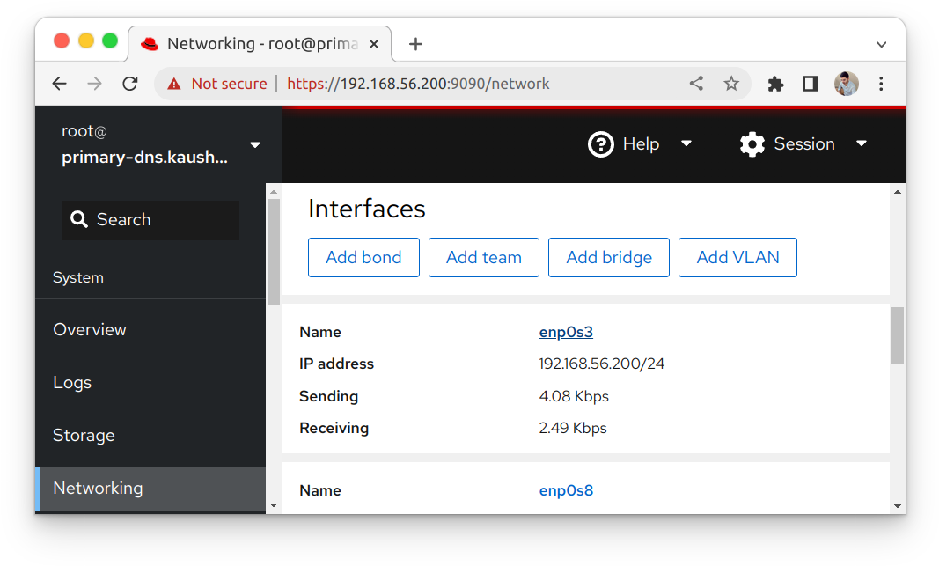Open the browser tab list chevron
This screenshot has height=566, width=939.
coord(882,44)
